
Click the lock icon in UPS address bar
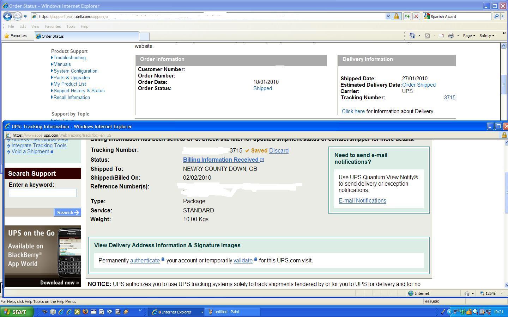(x=504, y=135)
